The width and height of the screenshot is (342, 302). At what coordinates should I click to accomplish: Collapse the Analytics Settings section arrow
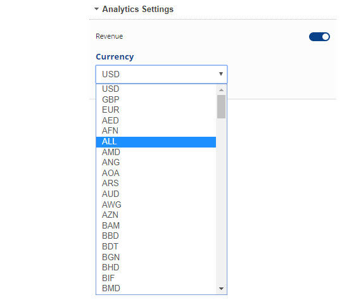coord(96,9)
